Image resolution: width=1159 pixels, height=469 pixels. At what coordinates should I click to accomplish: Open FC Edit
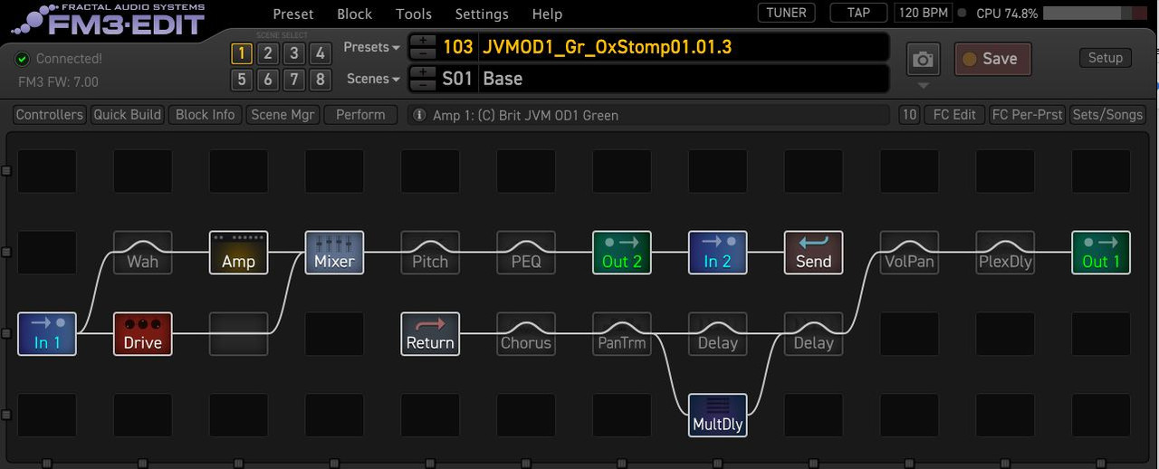coord(954,115)
